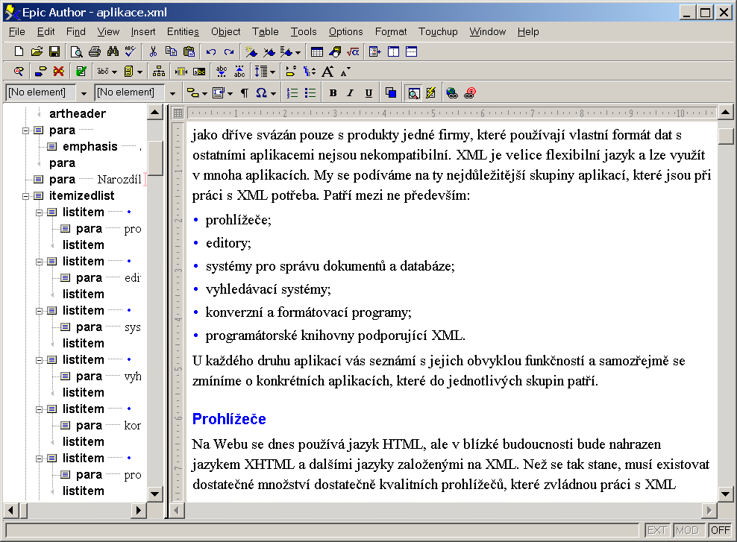Viewport: 737px width, 542px height.
Task: Collapse the first para node in tree
Action: click(26, 130)
